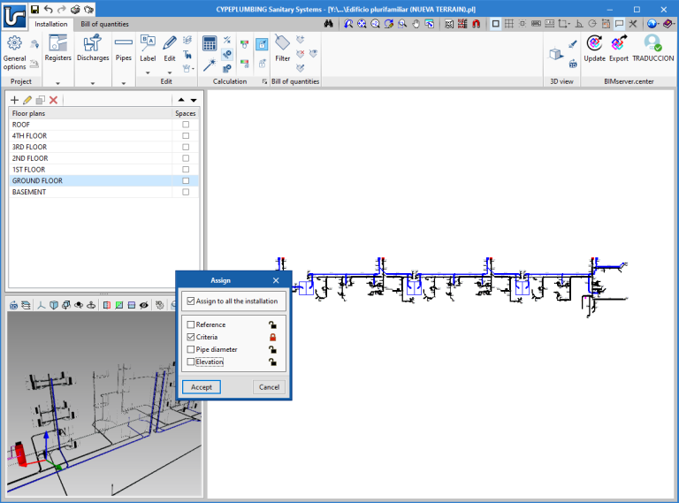Open General options gear icon
This screenshot has width=679, height=503.
coord(14,44)
